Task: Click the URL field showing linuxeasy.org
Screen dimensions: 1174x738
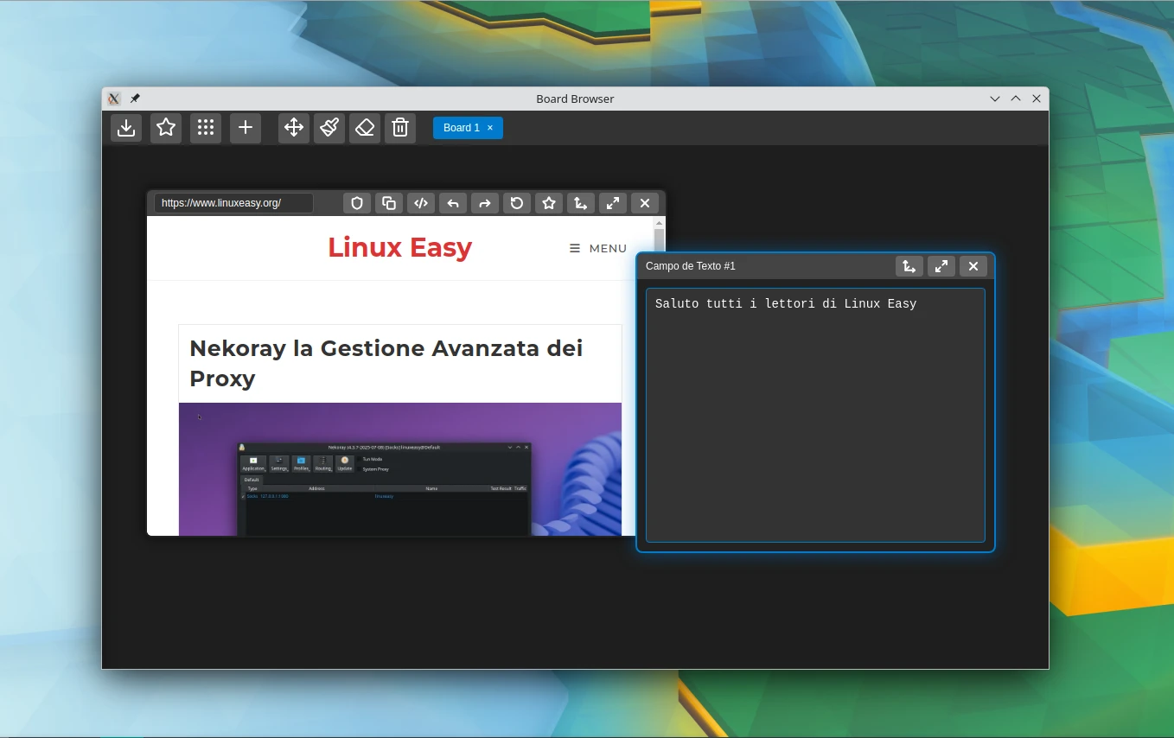Action: [233, 203]
